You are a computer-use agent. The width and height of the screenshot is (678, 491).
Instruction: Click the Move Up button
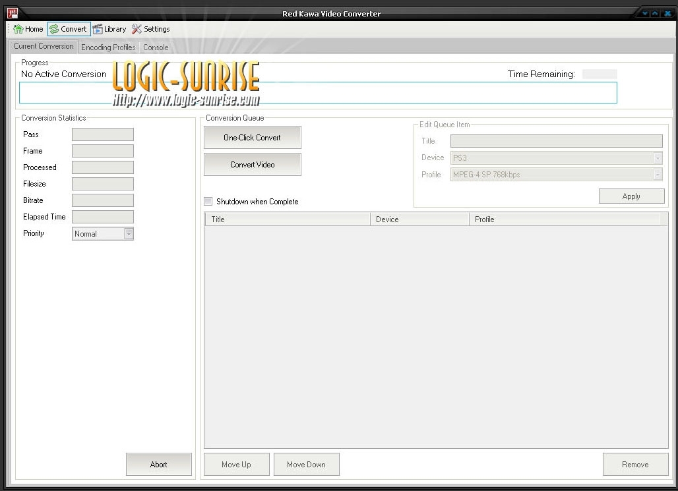point(237,464)
